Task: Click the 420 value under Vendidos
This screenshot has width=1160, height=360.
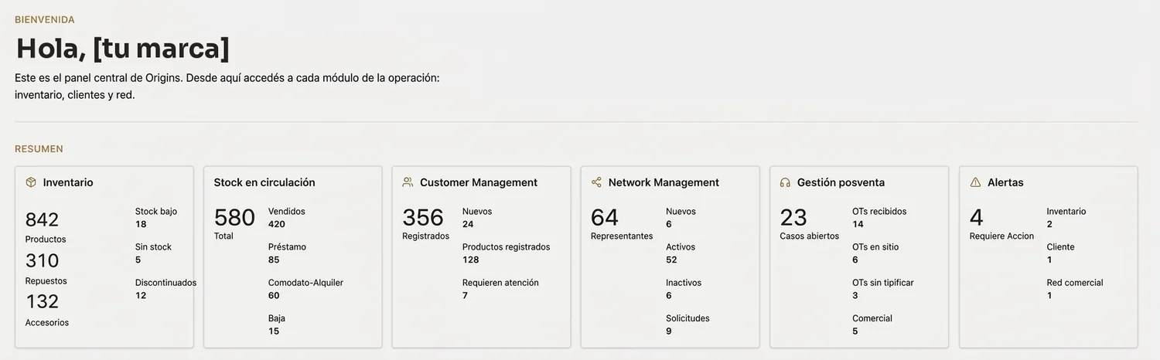Action: (x=277, y=224)
